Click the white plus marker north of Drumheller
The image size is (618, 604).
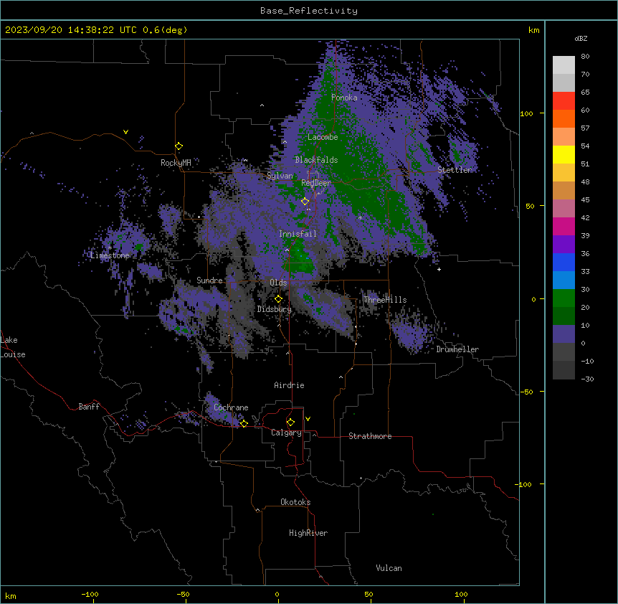(x=439, y=269)
